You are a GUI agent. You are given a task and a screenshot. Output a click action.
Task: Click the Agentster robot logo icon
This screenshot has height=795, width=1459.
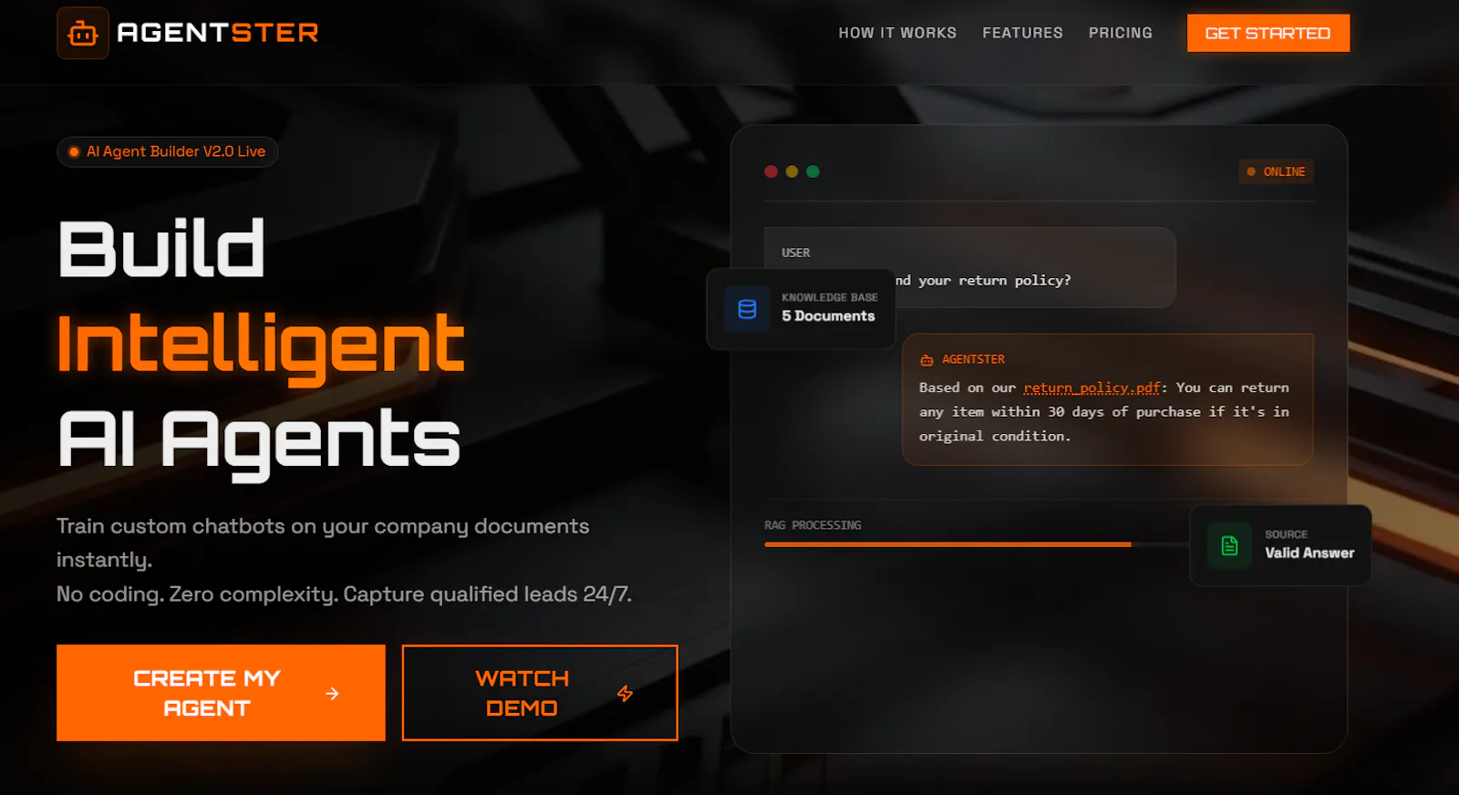[x=83, y=34]
